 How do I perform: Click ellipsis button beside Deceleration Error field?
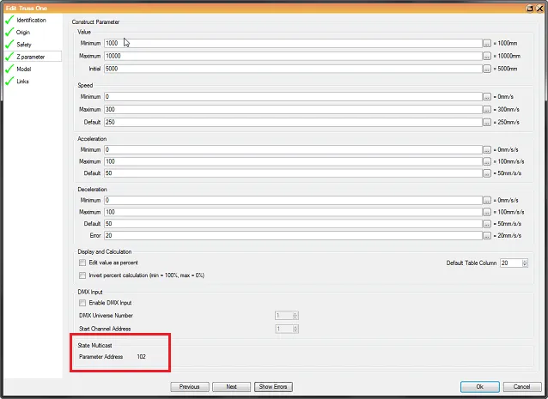click(487, 236)
